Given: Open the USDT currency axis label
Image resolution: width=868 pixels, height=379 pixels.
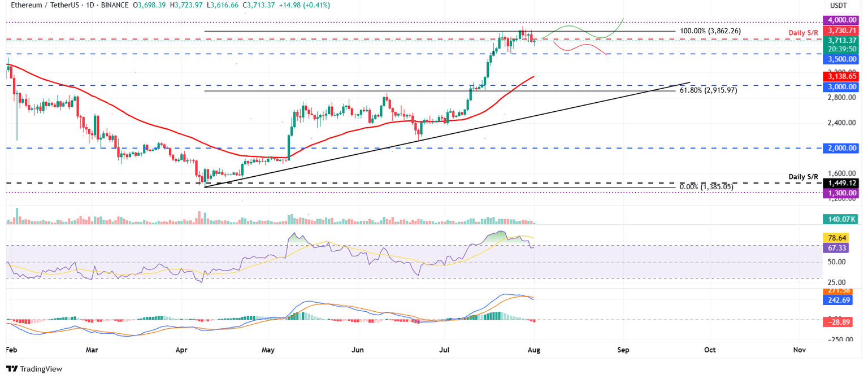Looking at the screenshot, I should [840, 5].
